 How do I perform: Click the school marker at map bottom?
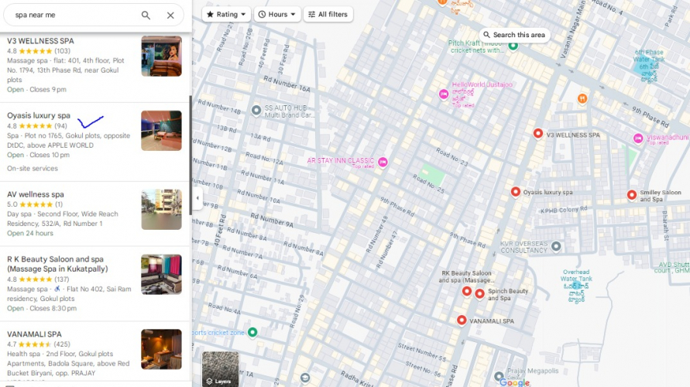[x=305, y=378]
